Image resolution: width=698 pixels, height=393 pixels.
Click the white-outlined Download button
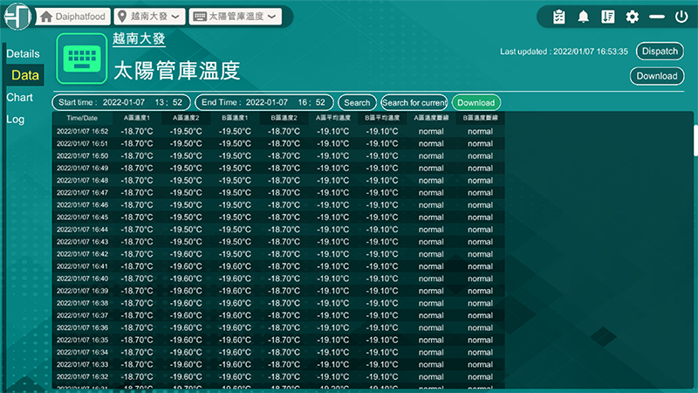656,76
